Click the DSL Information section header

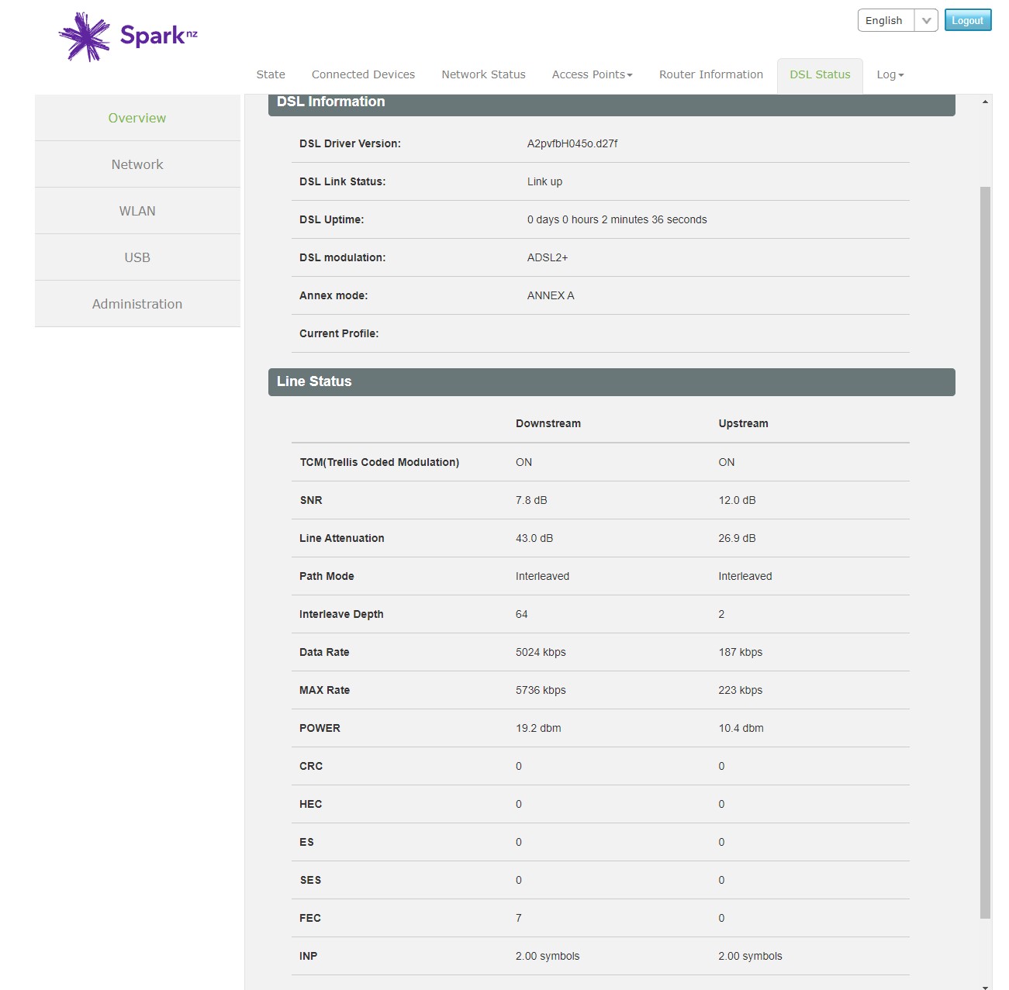point(611,104)
